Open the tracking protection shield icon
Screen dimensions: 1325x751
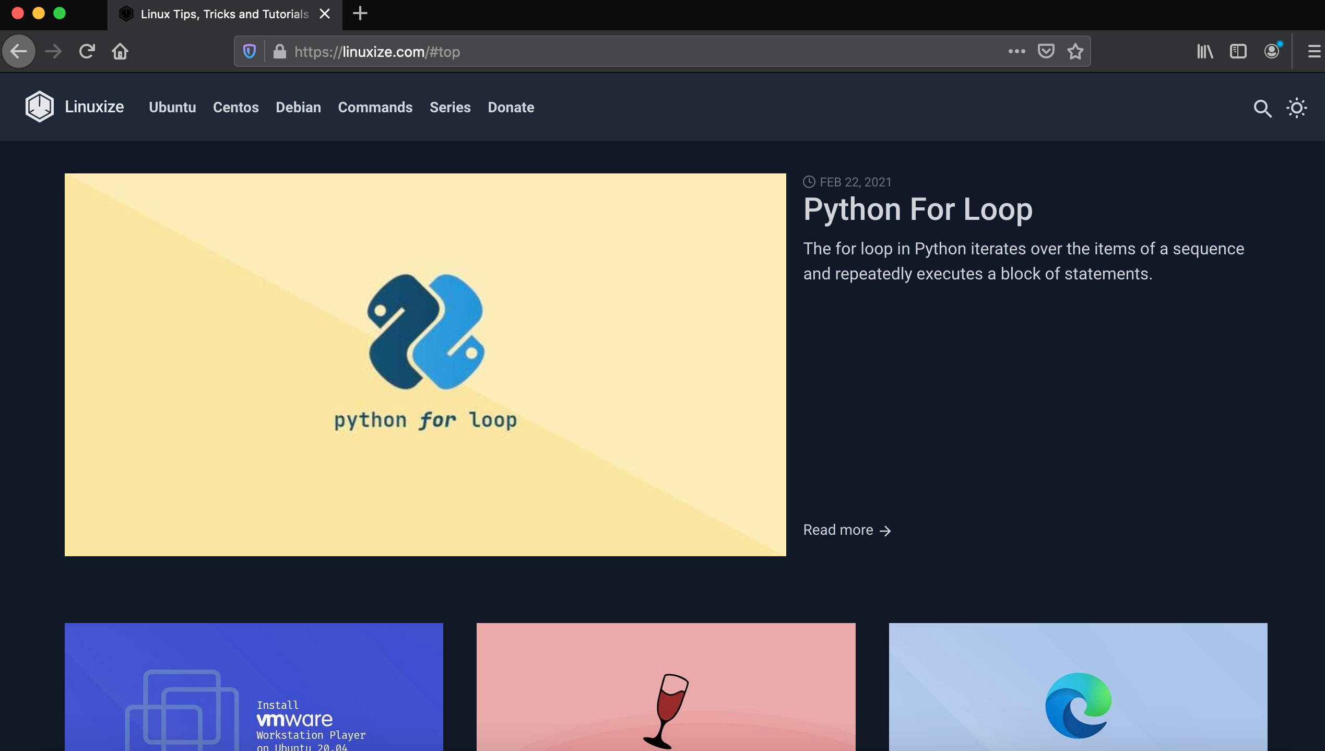(250, 51)
